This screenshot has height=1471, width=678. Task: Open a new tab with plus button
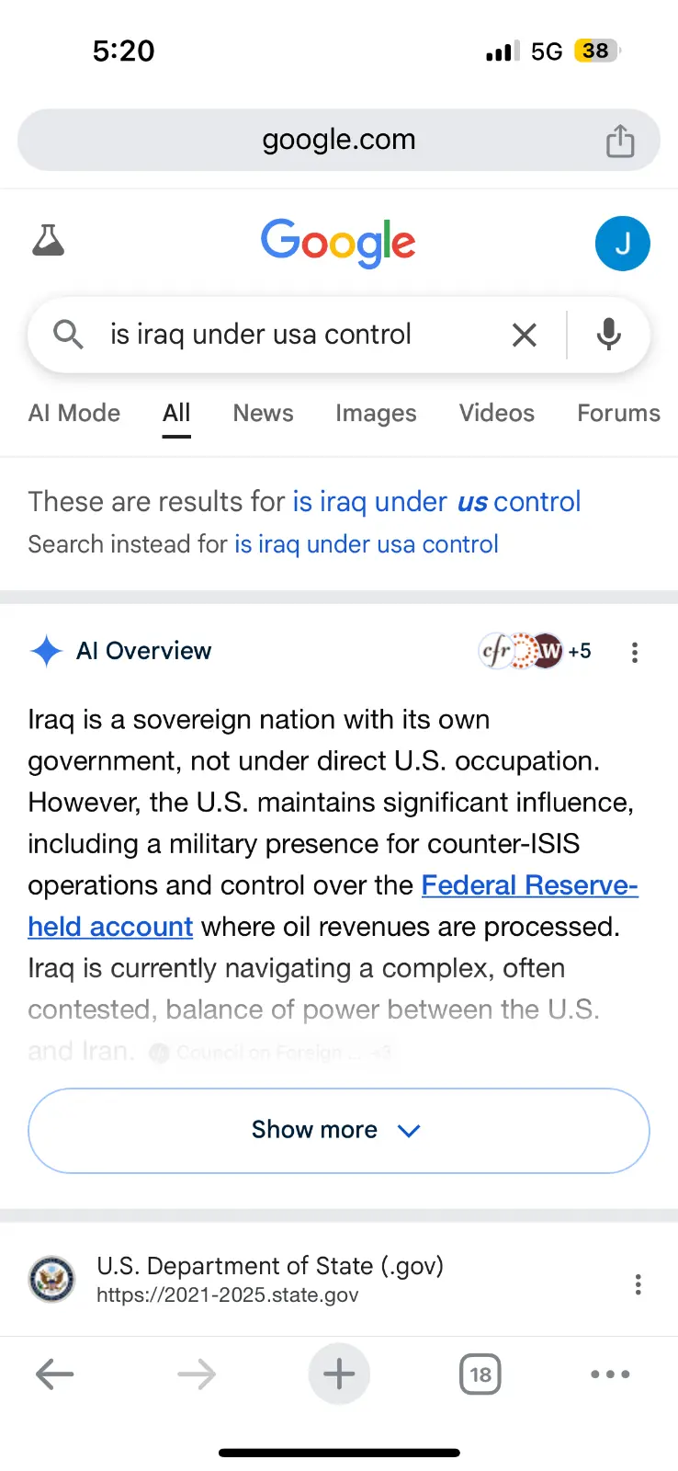[x=339, y=1374]
